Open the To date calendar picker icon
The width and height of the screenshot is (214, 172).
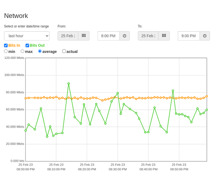pyautogui.click(x=164, y=36)
